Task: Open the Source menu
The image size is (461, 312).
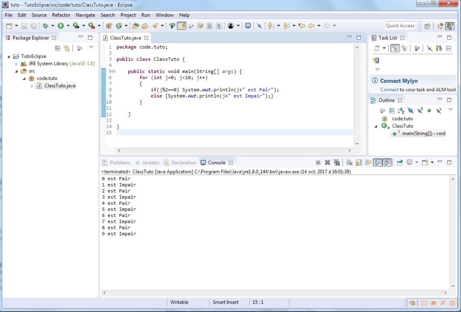Action: coord(39,15)
